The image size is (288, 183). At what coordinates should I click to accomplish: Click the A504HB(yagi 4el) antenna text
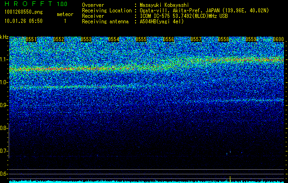coord(162,22)
